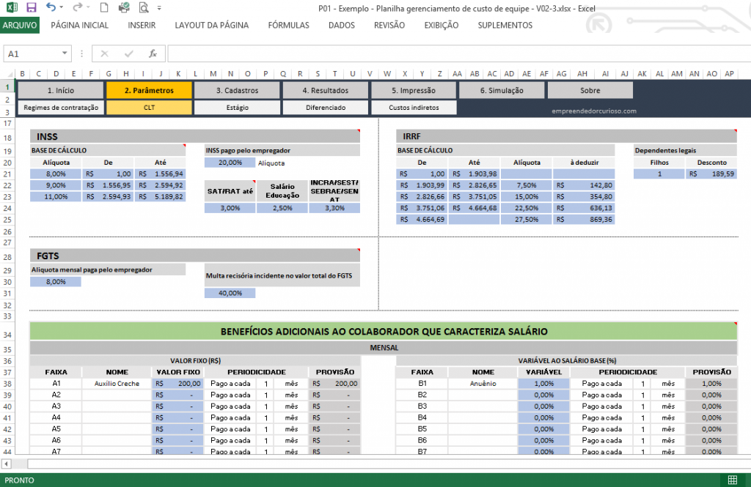Screen dimensions: 751x487
Task: Click inside the formula bar
Action: tap(459, 53)
